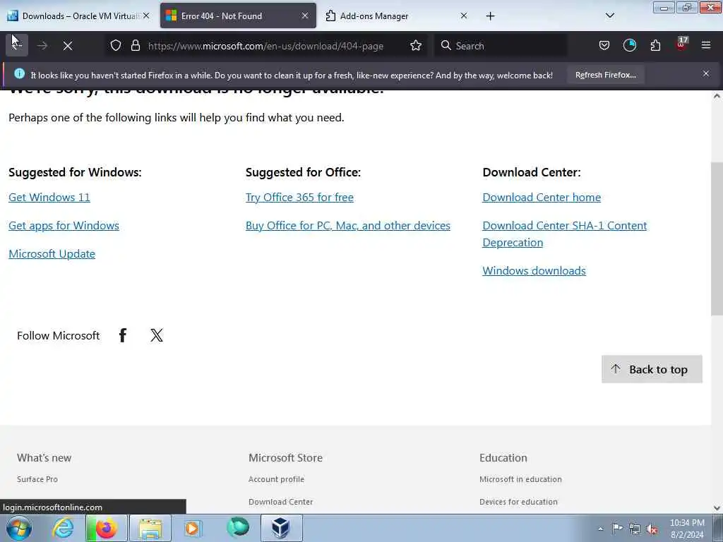Expand the list all tabs chevron

609,16
